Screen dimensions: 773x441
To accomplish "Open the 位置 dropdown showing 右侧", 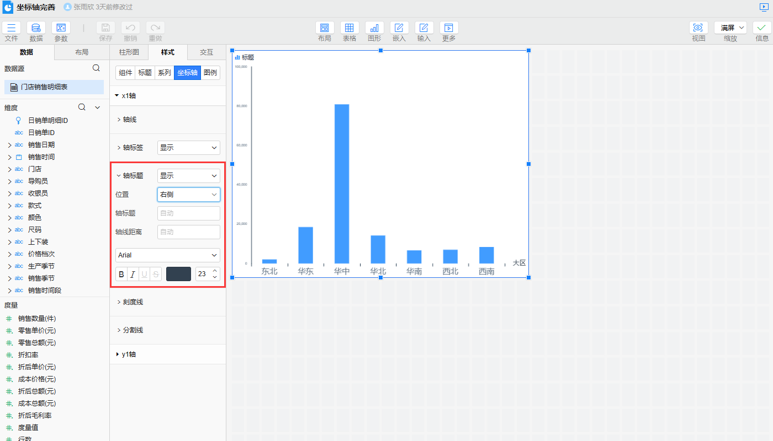I will (188, 195).
